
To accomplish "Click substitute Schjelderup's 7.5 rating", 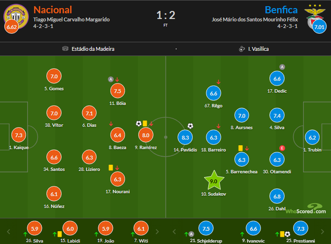I will pyautogui.click(x=206, y=229).
